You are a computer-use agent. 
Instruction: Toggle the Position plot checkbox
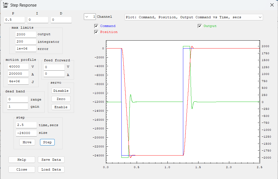[x=96, y=32]
